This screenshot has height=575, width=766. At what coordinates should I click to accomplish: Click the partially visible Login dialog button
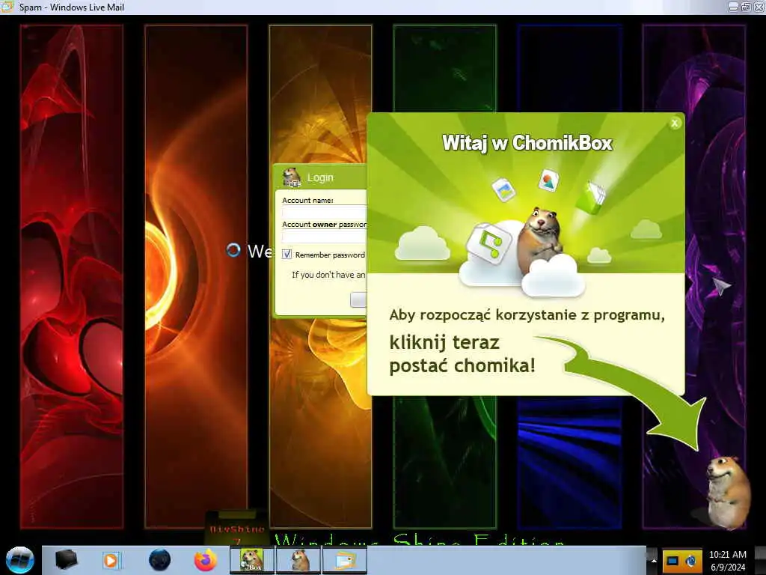358,299
